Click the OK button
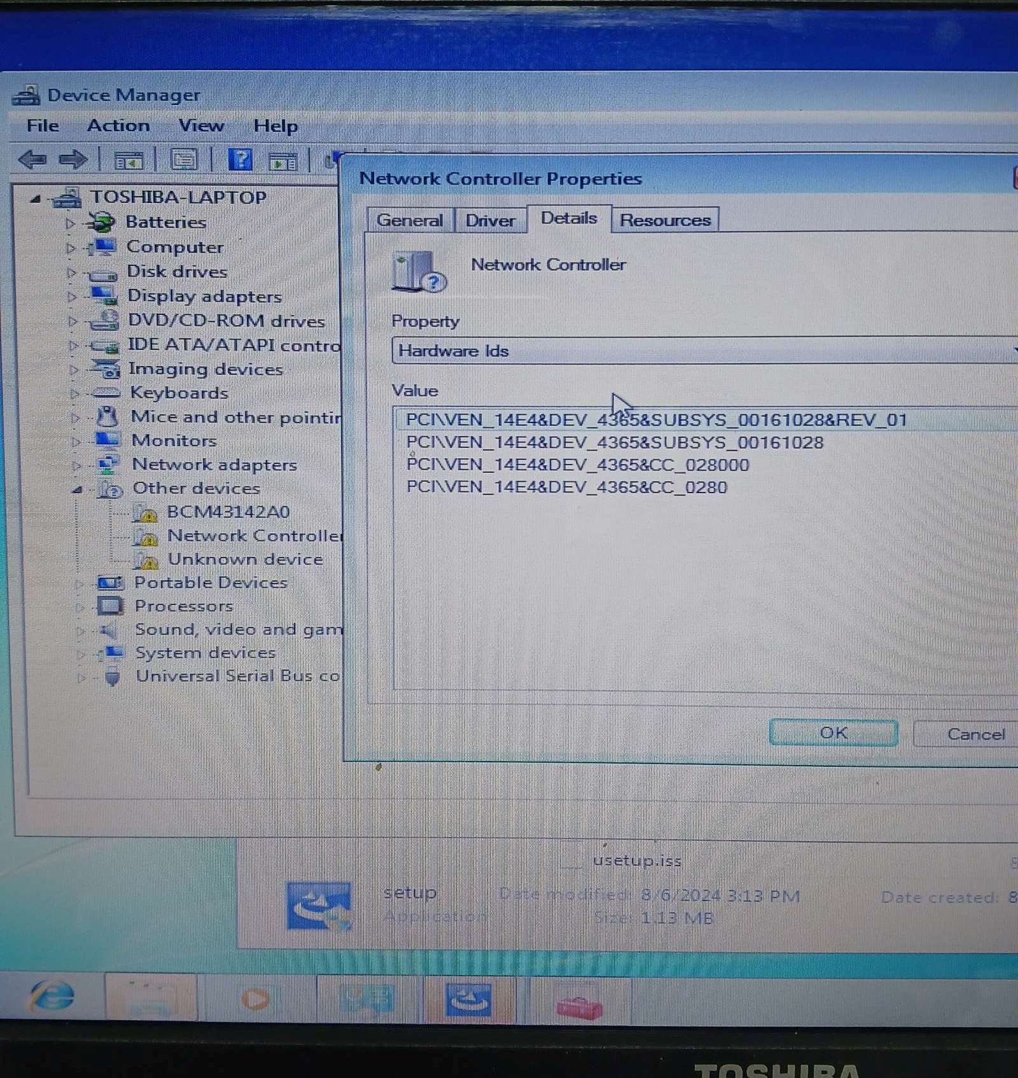Screen dimensions: 1018x1078 (833, 733)
